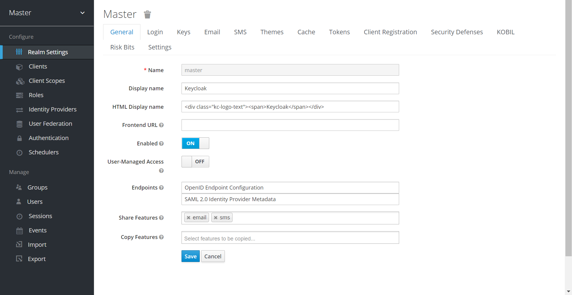Click the empty Frontend URL field
The height and width of the screenshot is (295, 572).
point(290,125)
